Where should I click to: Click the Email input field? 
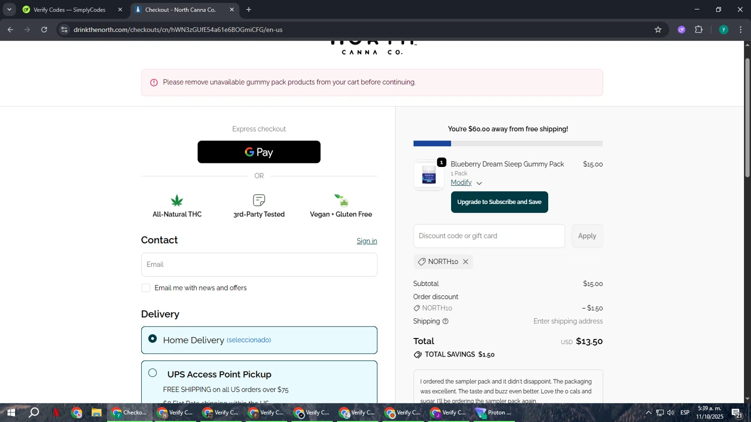259,264
